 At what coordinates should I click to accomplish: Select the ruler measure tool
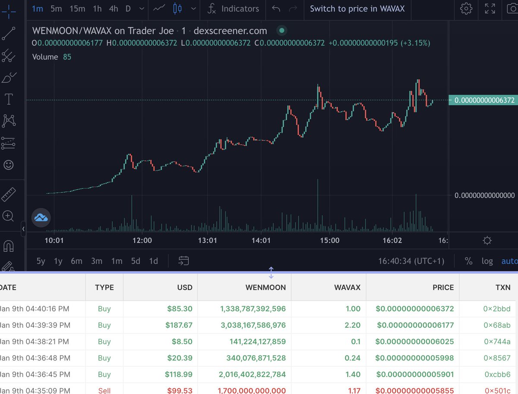click(8, 194)
